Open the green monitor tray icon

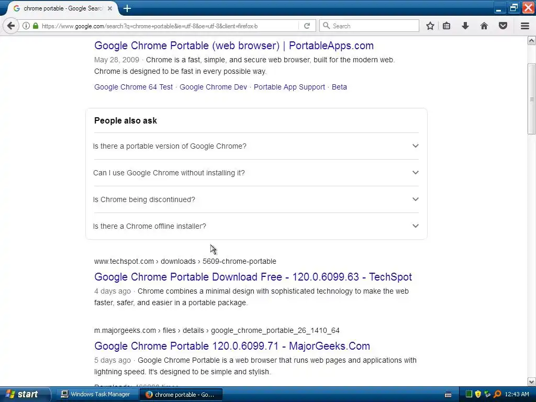coord(469,394)
